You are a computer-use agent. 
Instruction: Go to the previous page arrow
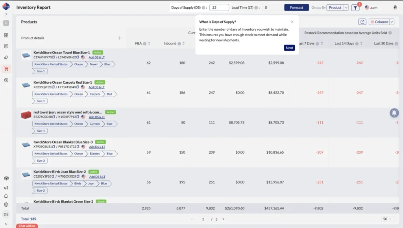pyautogui.click(x=192, y=219)
